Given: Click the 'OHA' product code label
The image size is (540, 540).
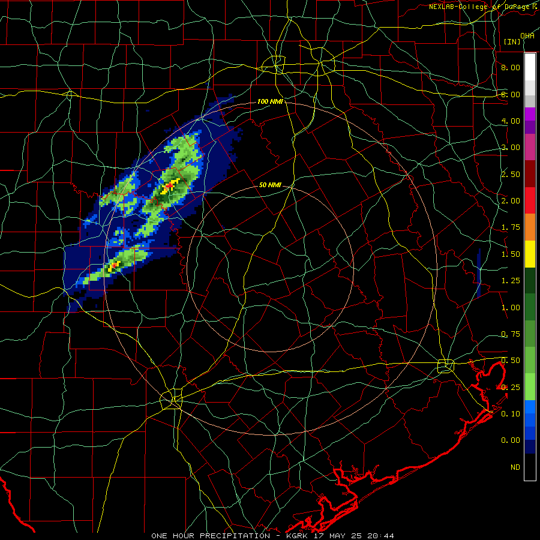Looking at the screenshot, I should coord(527,36).
